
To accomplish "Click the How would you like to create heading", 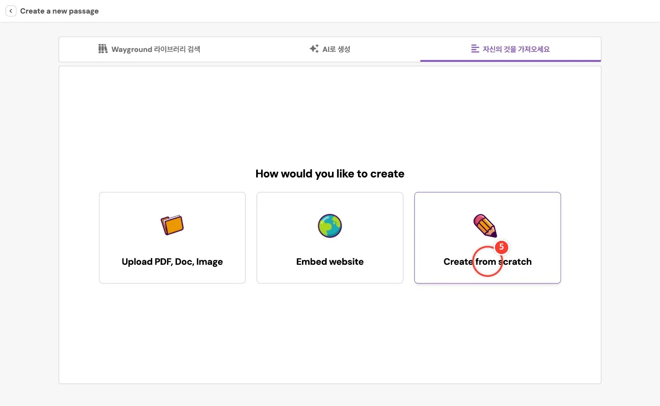I will [x=330, y=174].
